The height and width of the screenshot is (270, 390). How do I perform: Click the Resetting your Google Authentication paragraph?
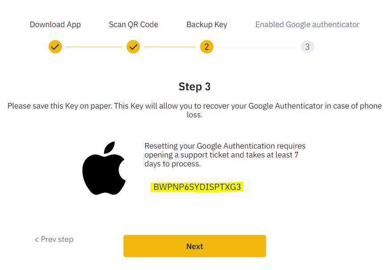(x=225, y=155)
